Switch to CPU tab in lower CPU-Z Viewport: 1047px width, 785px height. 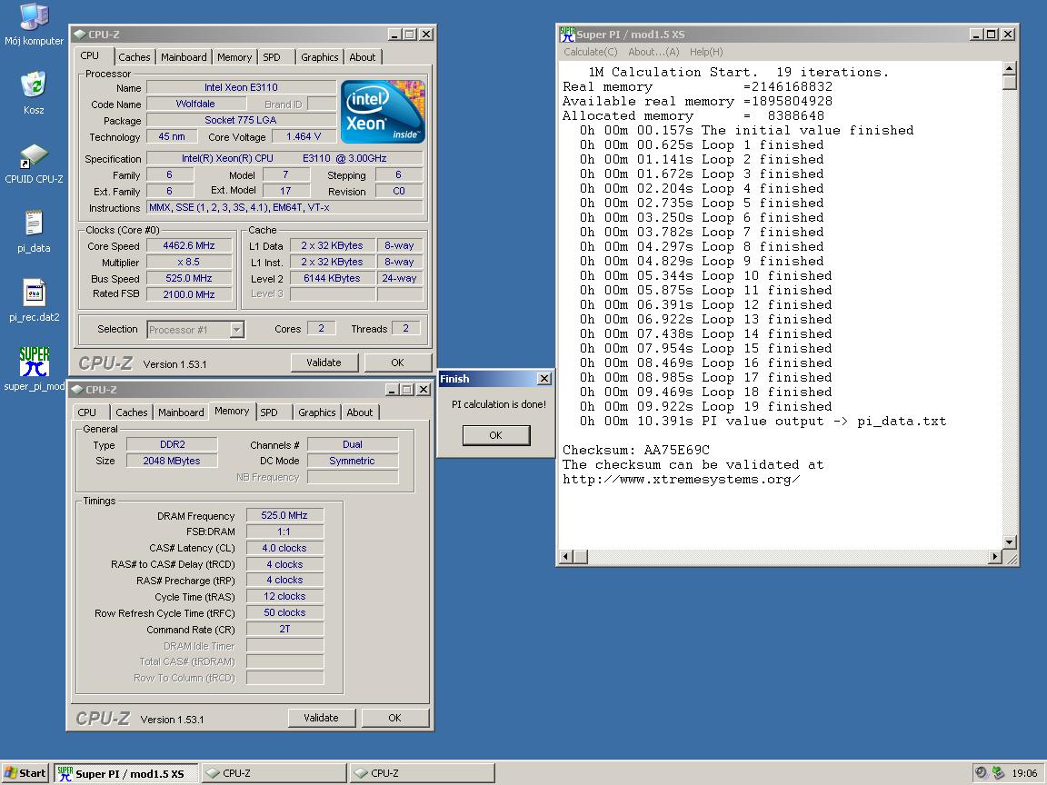point(87,412)
